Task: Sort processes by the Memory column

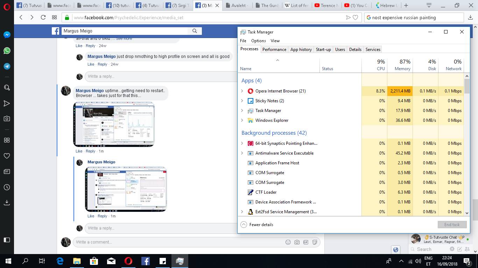Action: click(400, 65)
